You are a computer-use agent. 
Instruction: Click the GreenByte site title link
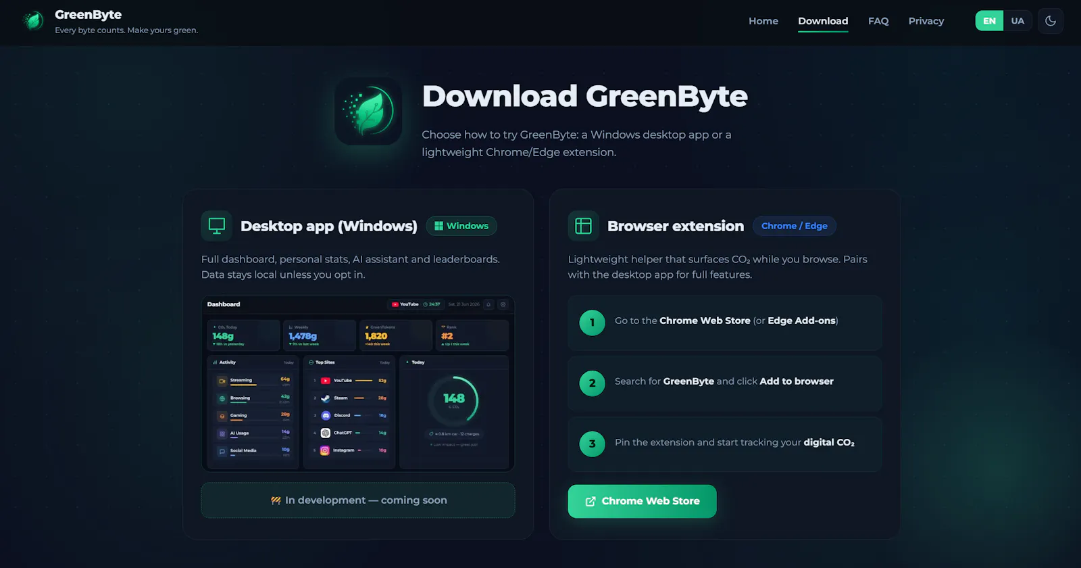(89, 15)
